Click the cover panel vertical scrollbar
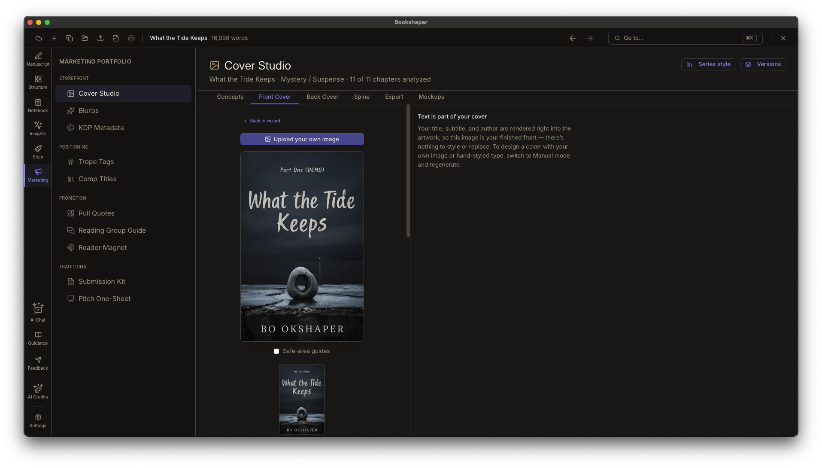The width and height of the screenshot is (822, 468). [408, 171]
